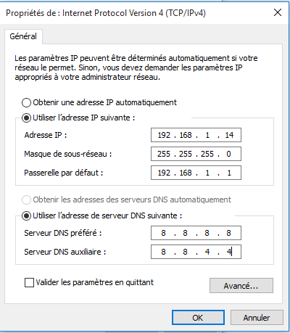Image resolution: width=290 pixels, height=333 pixels.
Task: Confirm with the OK button
Action: (x=198, y=318)
